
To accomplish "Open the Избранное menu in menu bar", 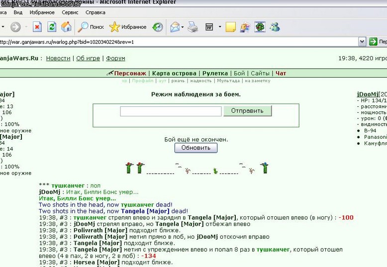I will [x=42, y=12].
